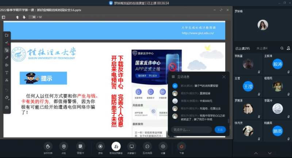This screenshot has height=158, width=292.
Task: Click the 说点什么 chat input field
Action: 191,130
